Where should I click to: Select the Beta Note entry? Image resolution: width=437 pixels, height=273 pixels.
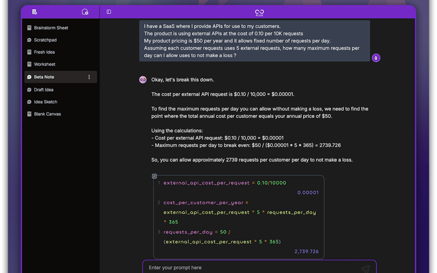click(x=61, y=77)
